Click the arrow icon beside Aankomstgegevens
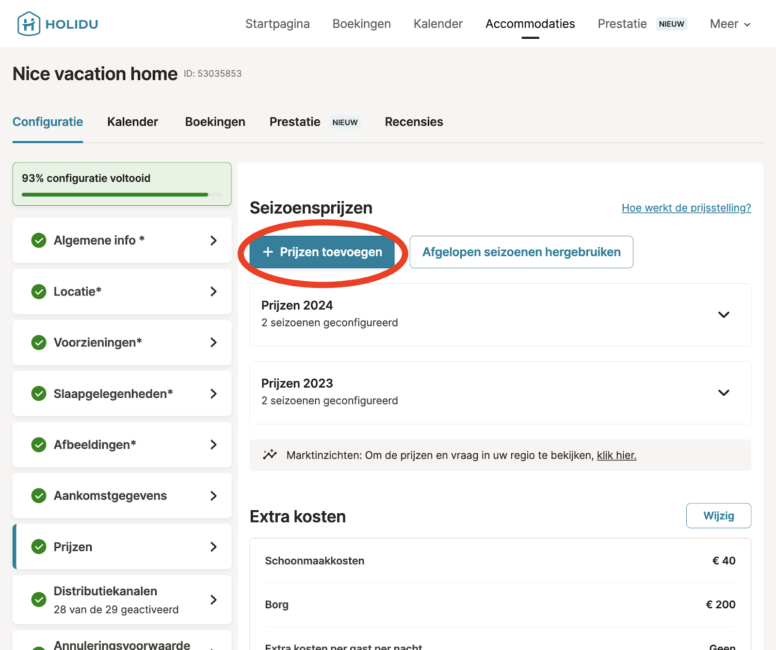 [x=213, y=496]
